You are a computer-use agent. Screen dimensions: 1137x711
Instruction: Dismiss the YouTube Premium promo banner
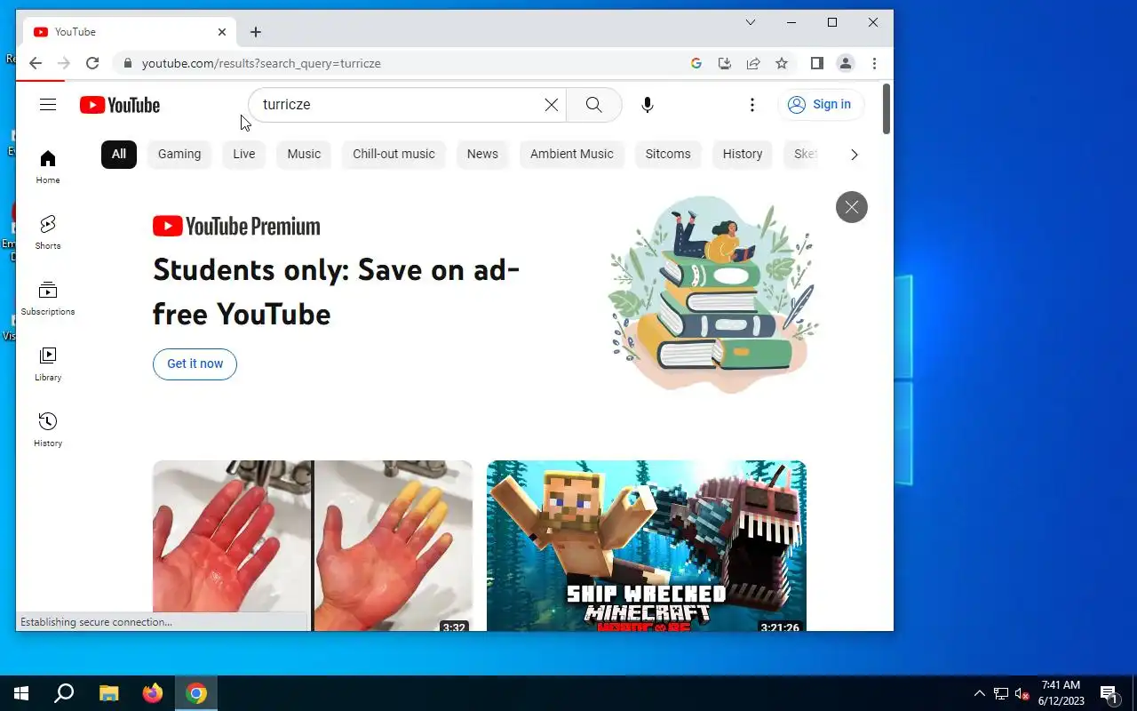point(852,207)
